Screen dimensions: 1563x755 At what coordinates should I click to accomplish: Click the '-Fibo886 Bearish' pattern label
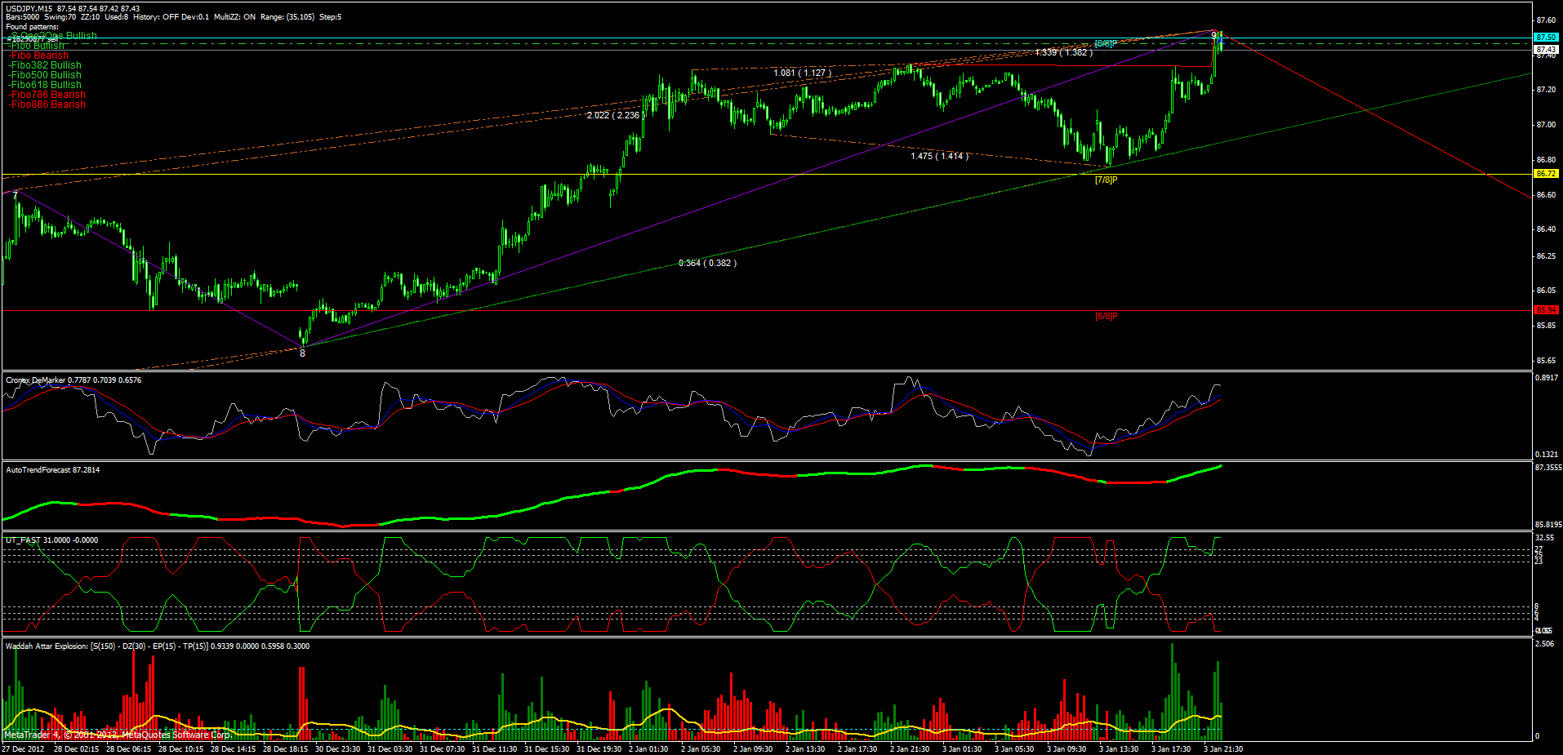point(47,104)
